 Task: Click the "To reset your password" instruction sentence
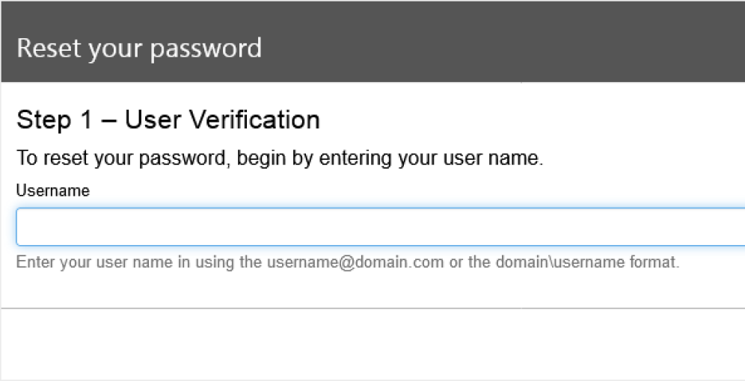pos(280,158)
